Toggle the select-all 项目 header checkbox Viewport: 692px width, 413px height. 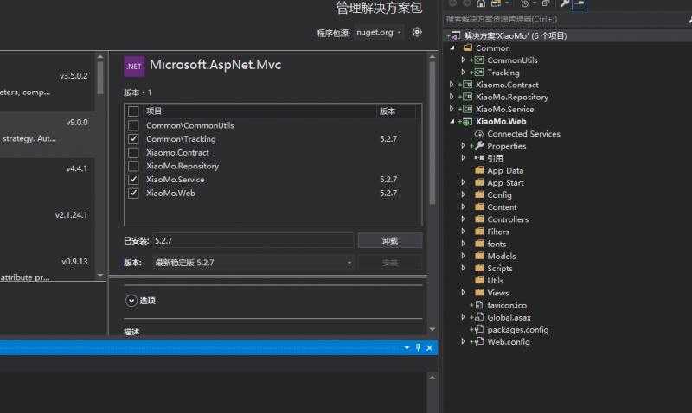coord(133,111)
